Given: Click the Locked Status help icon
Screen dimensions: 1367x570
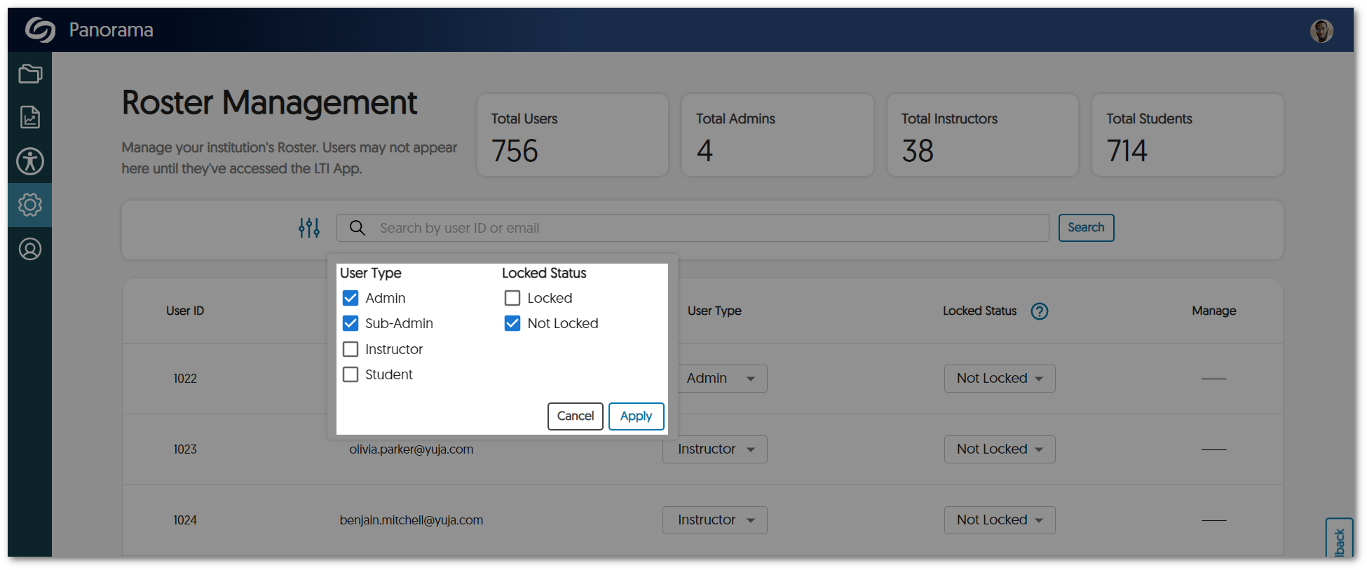Looking at the screenshot, I should click(x=1039, y=311).
